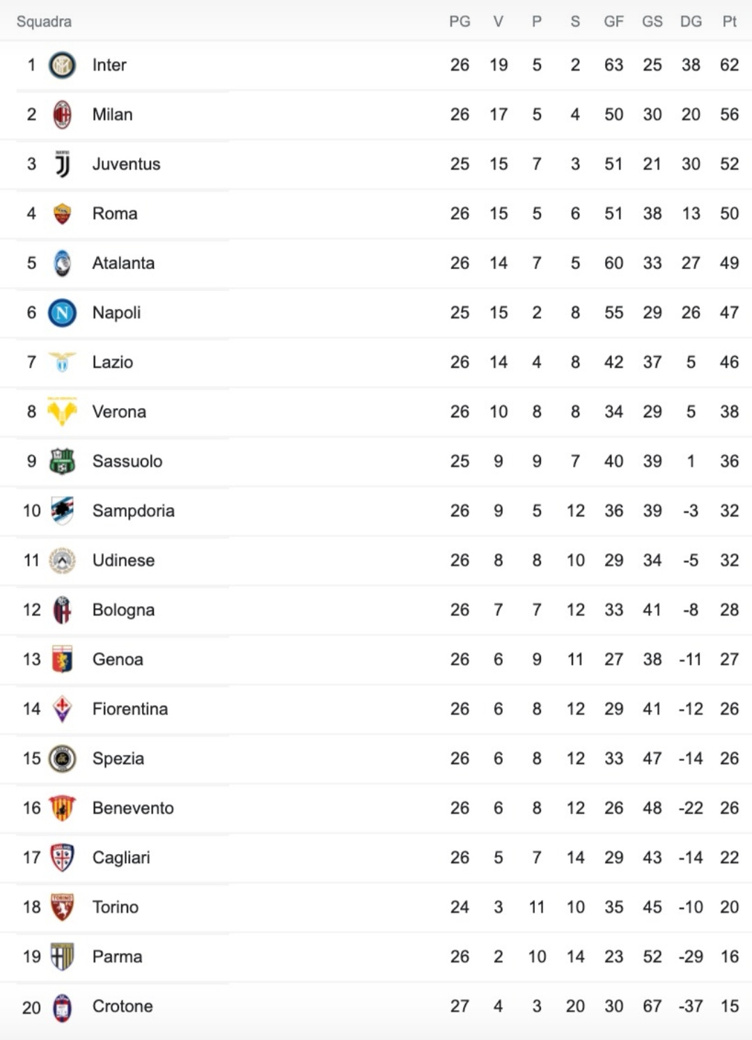Select the Squadra column header
Screen dimensions: 752x1040
pos(44,22)
